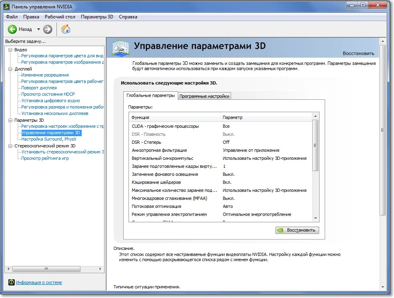Select Просмотр рейтинга игр task

(45, 158)
